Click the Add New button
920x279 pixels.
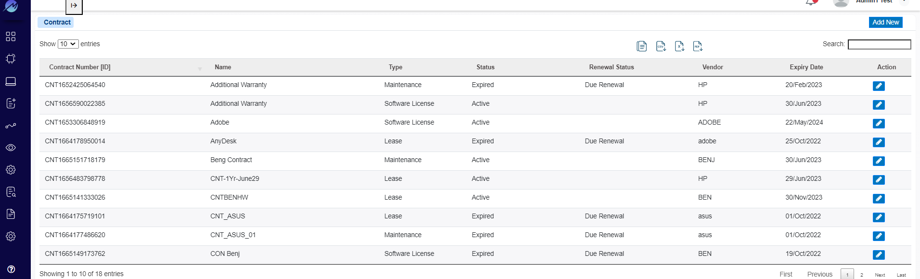885,22
